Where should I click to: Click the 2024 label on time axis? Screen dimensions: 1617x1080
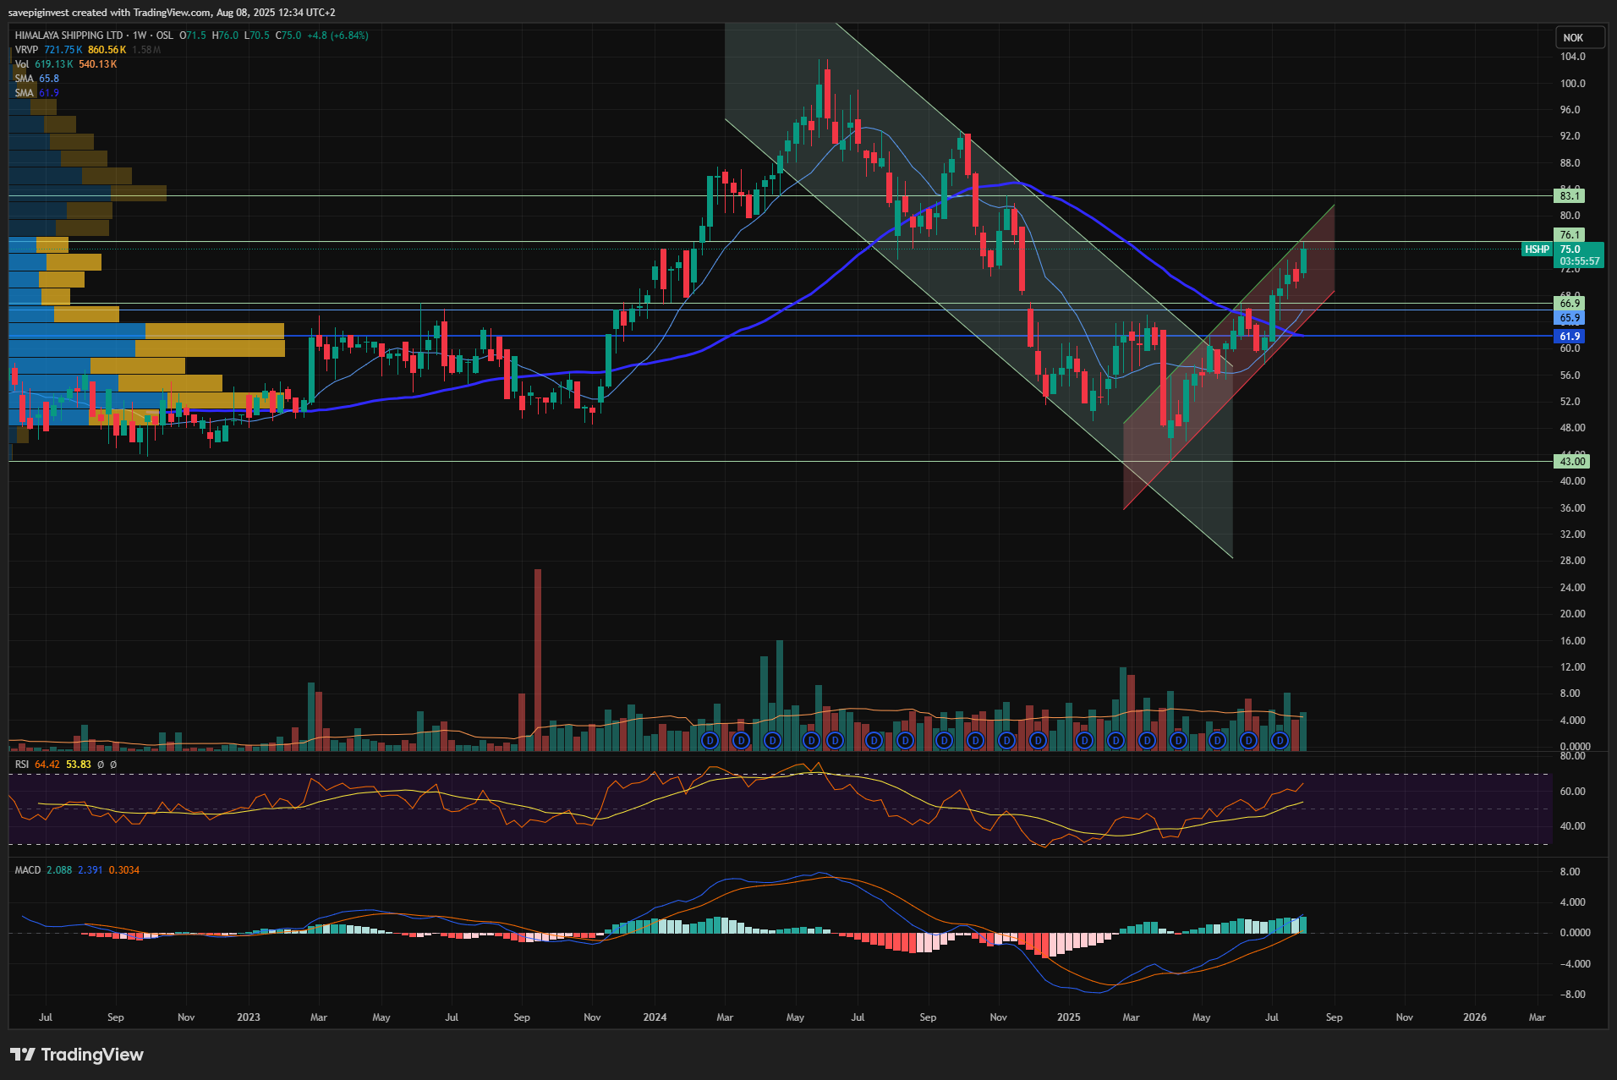(654, 1017)
